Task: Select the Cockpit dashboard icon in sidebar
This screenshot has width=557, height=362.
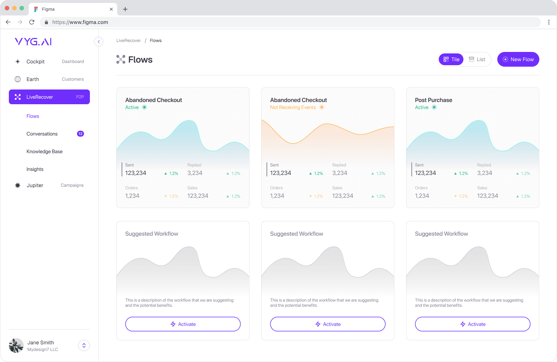Action: [18, 61]
